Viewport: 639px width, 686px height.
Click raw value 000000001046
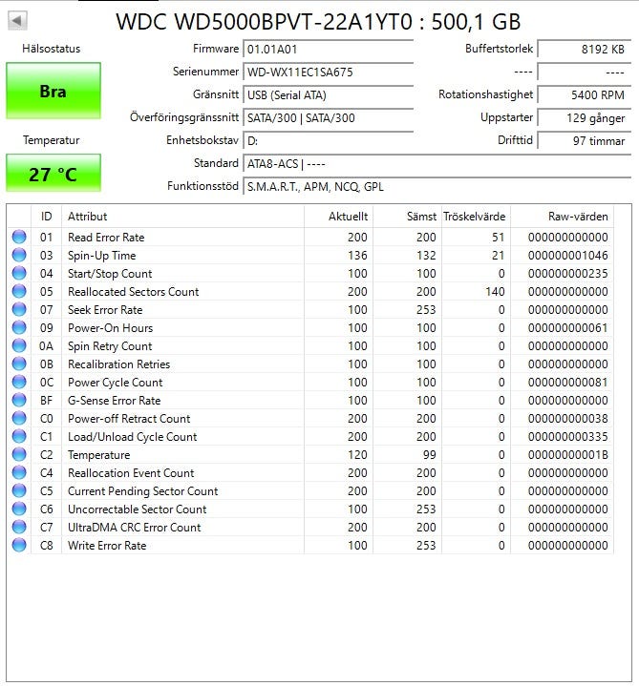pos(567,255)
